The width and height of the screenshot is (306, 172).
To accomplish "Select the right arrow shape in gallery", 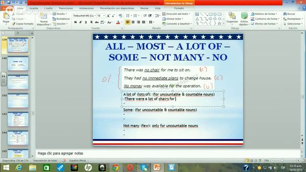I will [x=210, y=19].
